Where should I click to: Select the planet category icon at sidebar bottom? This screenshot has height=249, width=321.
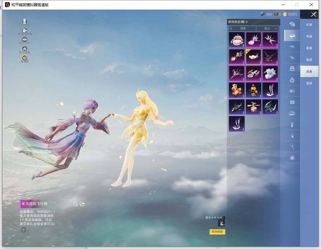[x=292, y=158]
